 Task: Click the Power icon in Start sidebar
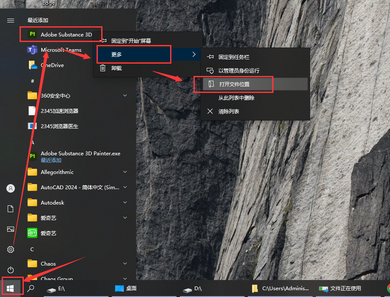[x=11, y=270]
